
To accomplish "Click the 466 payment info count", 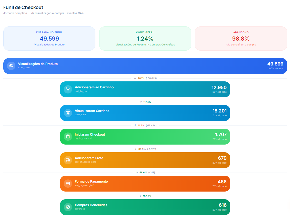I will tap(222, 182).
